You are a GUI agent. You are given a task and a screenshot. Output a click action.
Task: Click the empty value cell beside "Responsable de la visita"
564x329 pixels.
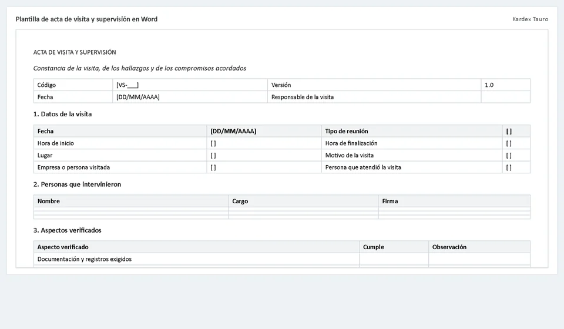pos(505,97)
